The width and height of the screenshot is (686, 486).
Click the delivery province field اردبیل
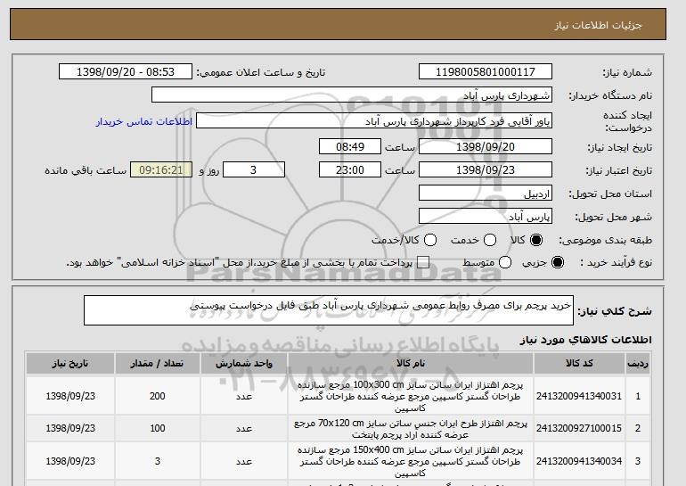(x=486, y=194)
